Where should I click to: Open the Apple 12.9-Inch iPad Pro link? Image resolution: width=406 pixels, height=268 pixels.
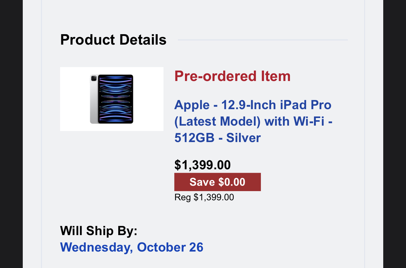253,105
